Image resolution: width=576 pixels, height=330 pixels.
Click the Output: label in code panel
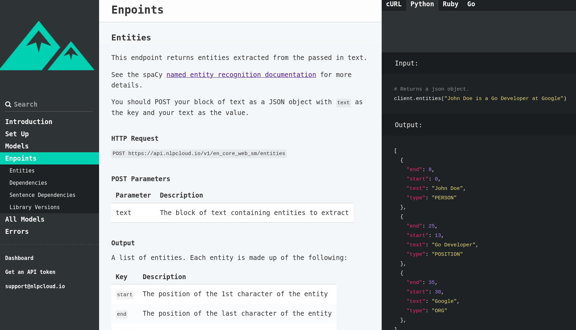408,125
